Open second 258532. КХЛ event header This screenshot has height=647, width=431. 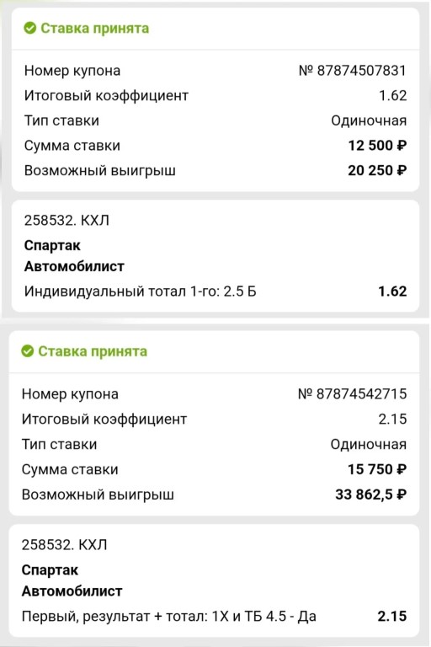point(64,545)
